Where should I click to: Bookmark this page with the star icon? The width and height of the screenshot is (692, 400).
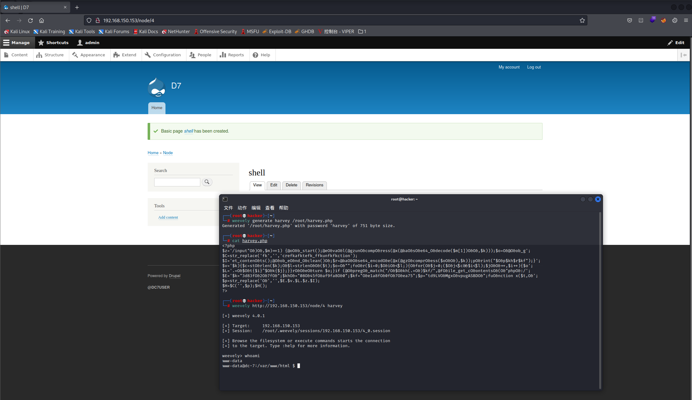(582, 20)
